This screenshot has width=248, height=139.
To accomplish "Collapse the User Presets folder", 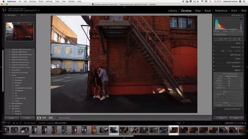I will point(10,108).
